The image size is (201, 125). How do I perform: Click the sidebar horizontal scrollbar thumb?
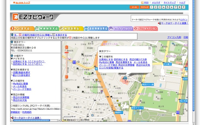pos(31,120)
